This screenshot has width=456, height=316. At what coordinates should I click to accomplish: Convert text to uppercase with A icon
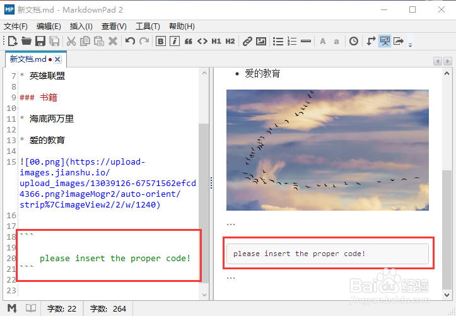323,41
